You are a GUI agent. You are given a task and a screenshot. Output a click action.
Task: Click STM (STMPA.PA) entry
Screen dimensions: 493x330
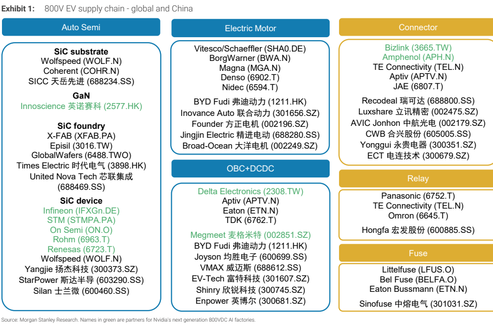[81, 220]
